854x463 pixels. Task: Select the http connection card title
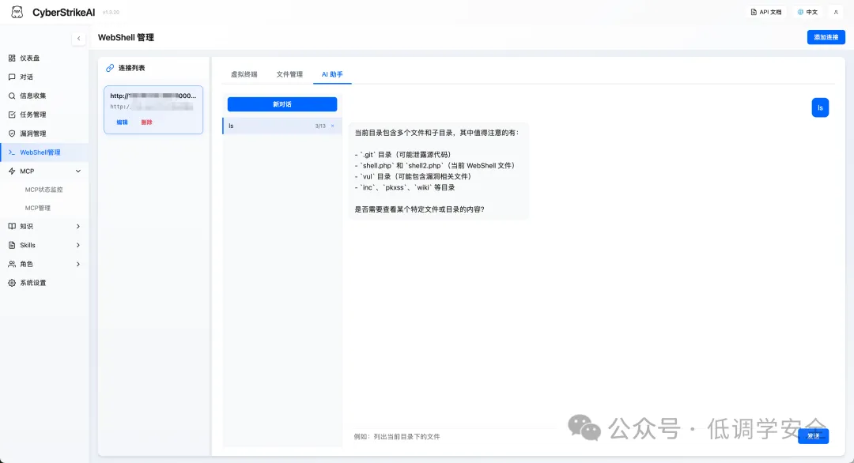[x=153, y=96]
